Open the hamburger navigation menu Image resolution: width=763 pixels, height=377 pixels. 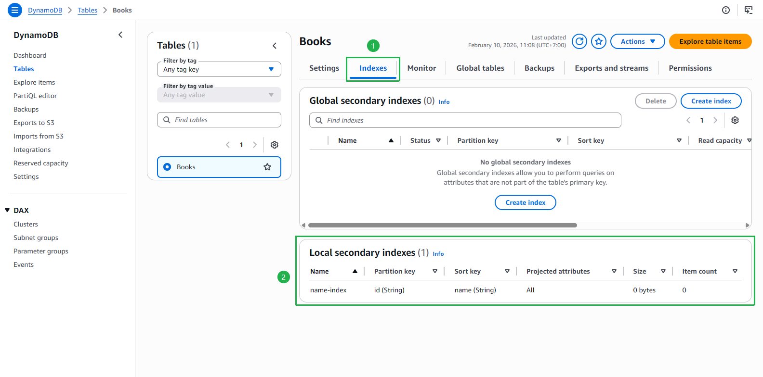(x=15, y=10)
